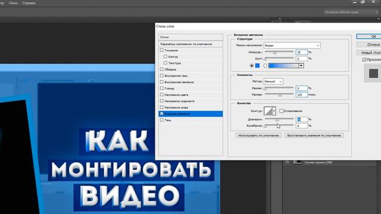Hide the Снимок экрана (248) layer
This screenshot has width=381, height=214.
click(287, 162)
